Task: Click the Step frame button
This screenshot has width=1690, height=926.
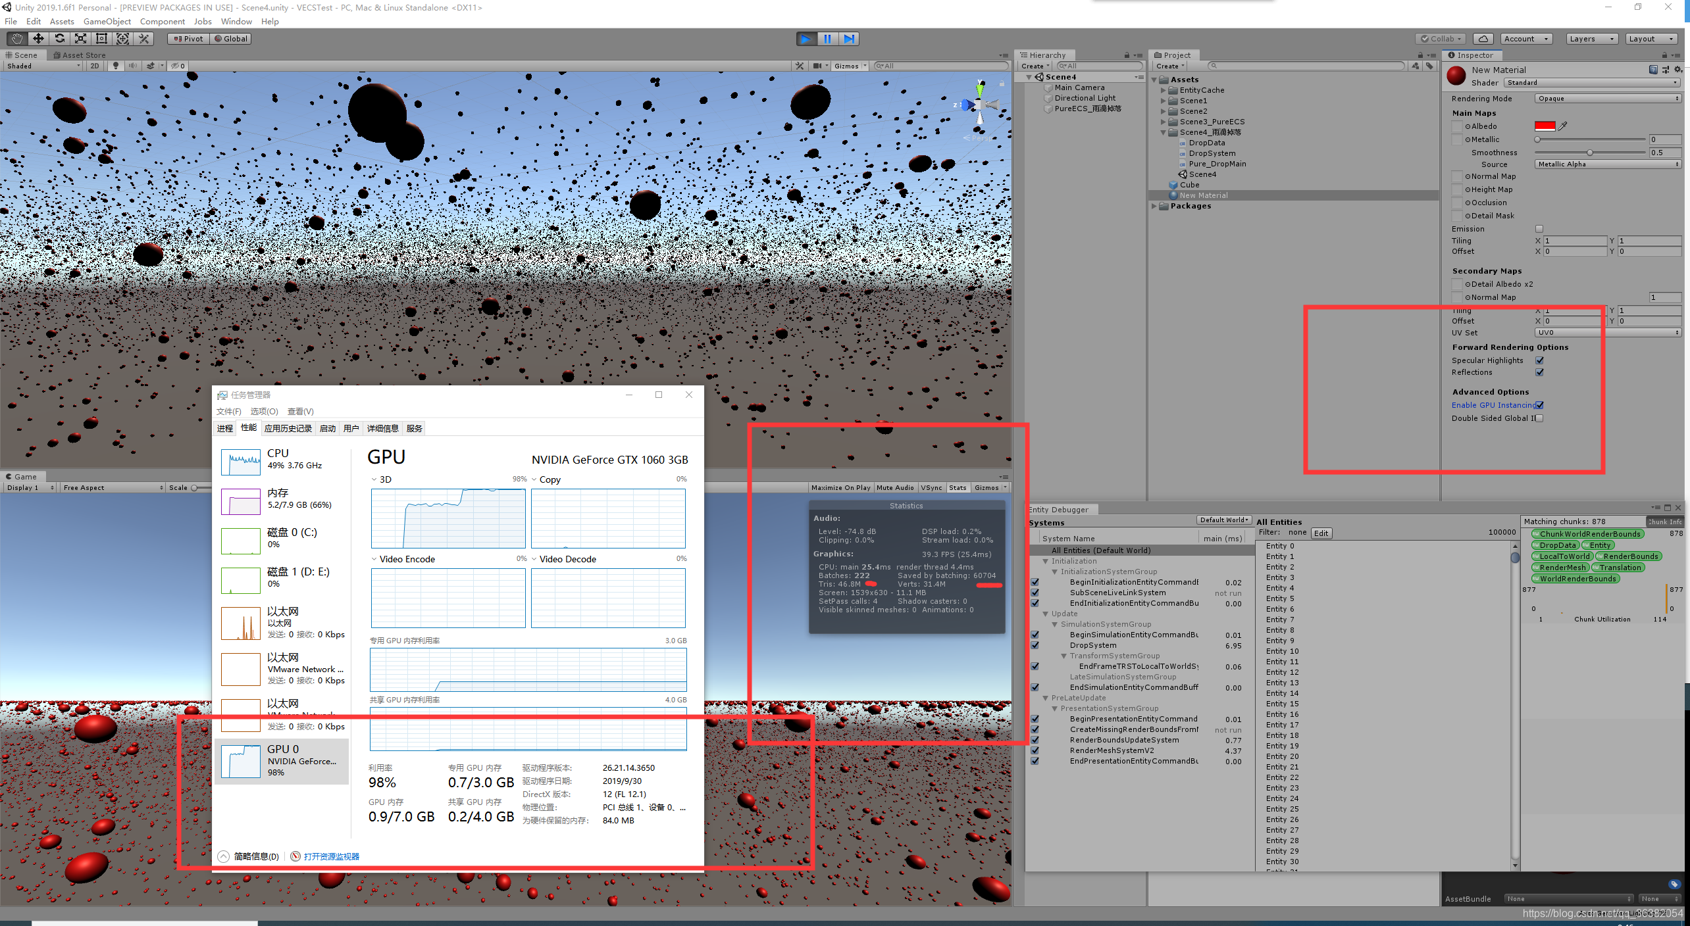Action: 849,39
